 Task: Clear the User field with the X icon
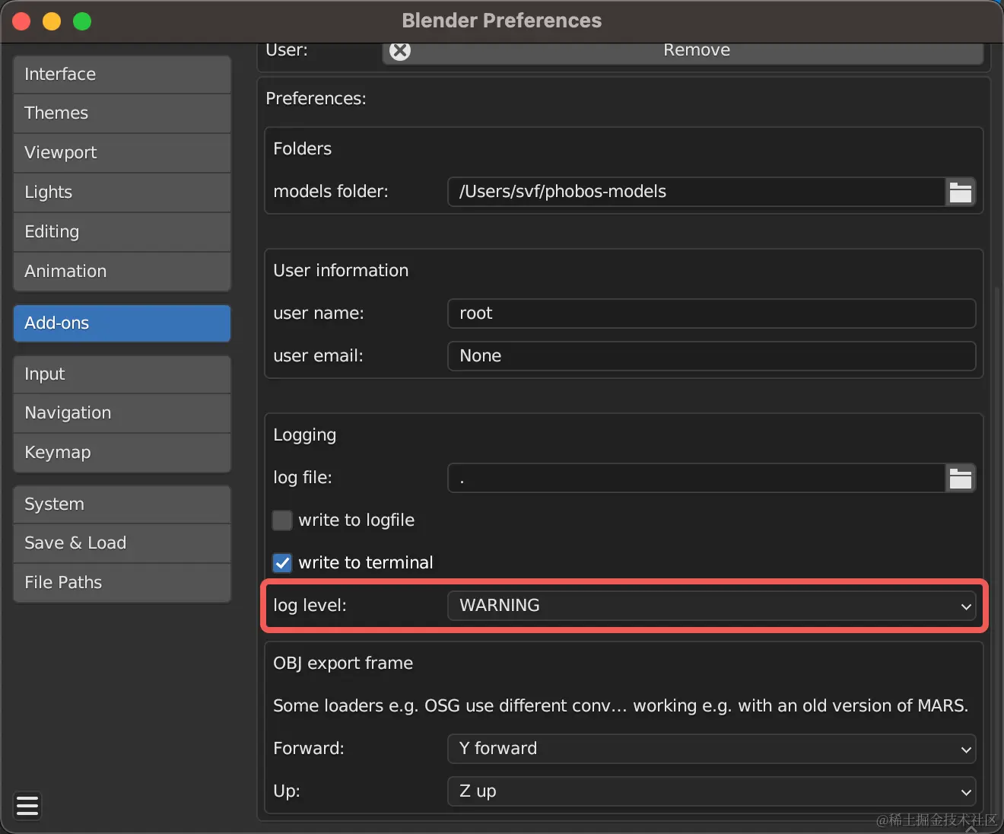point(399,50)
